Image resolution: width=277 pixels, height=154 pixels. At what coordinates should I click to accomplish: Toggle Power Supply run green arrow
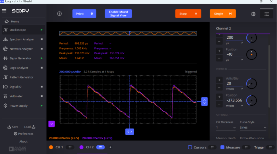42,106
